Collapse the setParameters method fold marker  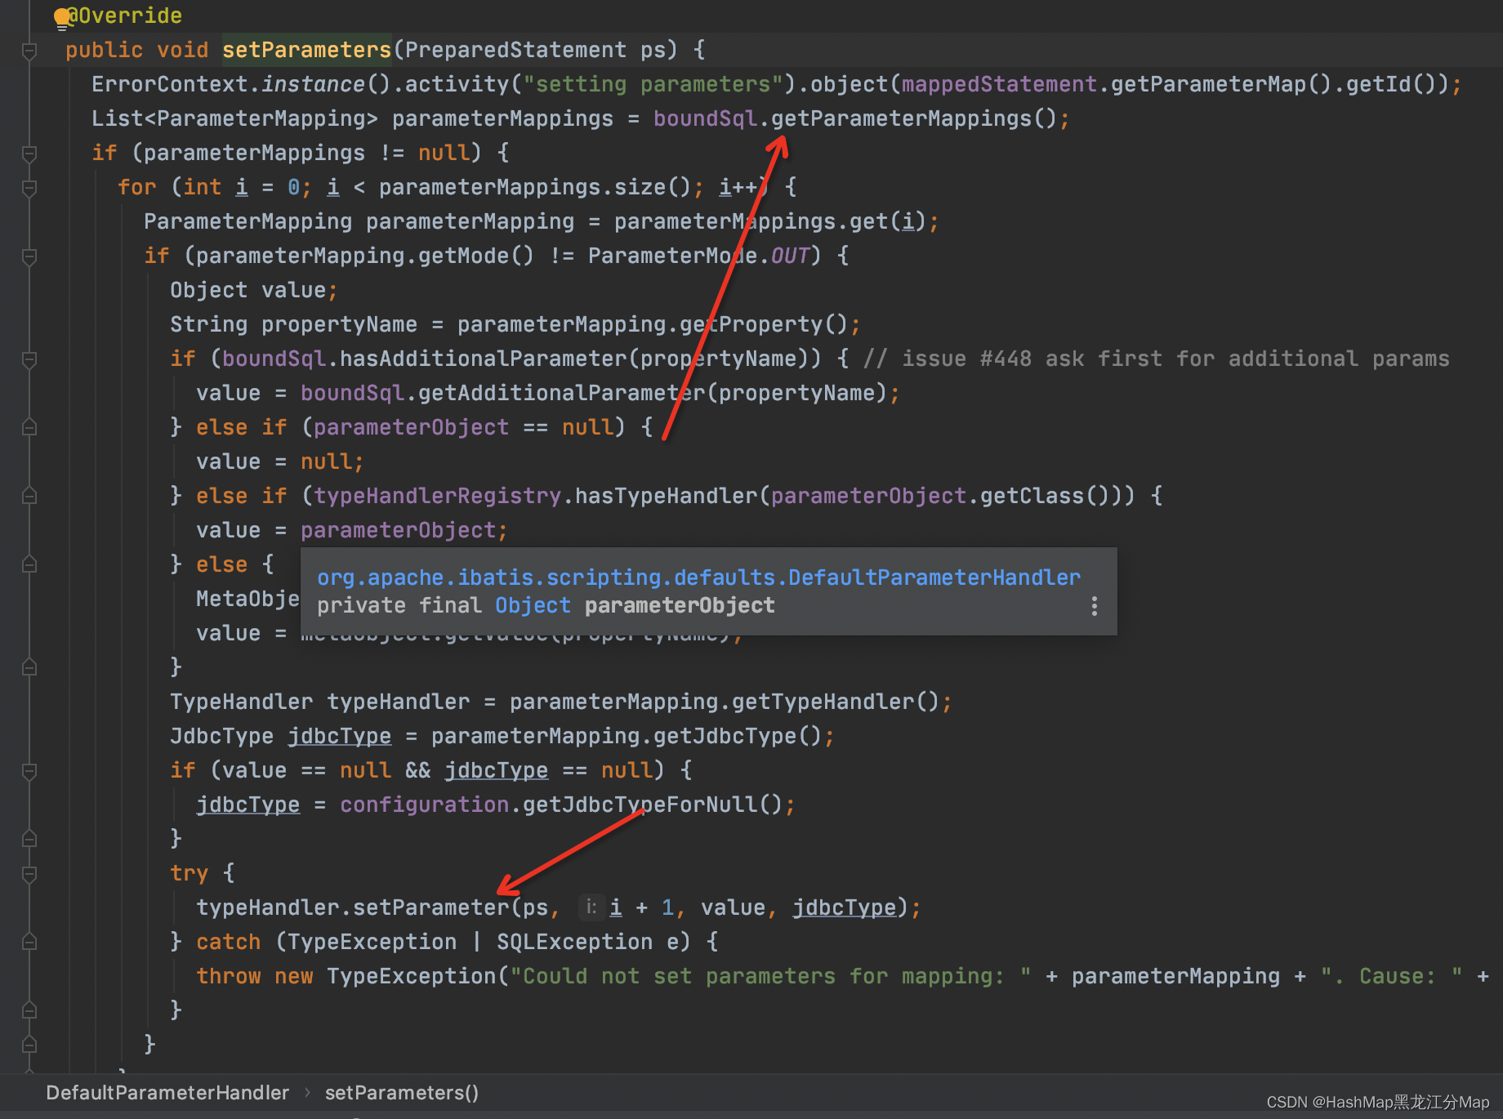click(29, 51)
